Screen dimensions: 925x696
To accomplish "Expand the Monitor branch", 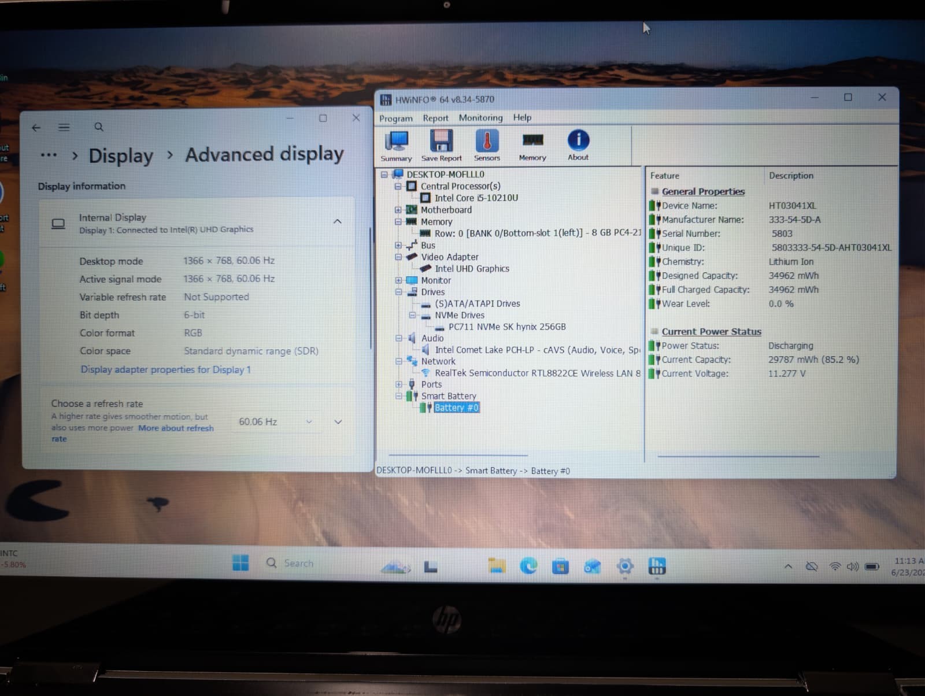I will [x=398, y=280].
